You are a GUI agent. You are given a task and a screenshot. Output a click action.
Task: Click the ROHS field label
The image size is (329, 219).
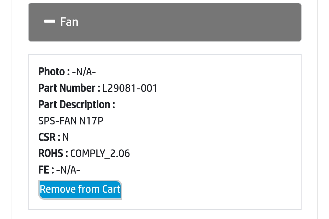[53, 153]
